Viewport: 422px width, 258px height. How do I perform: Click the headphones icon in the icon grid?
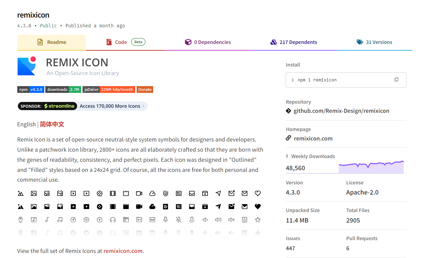[113, 220]
